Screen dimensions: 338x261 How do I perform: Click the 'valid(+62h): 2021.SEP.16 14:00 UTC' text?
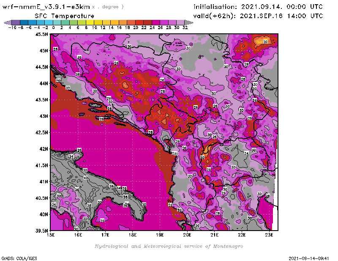point(258,16)
